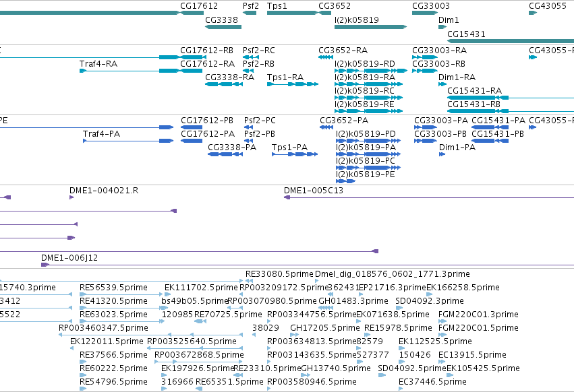Select the CG17612 gene feature bar
This screenshot has width=574, height=392.
192,13
